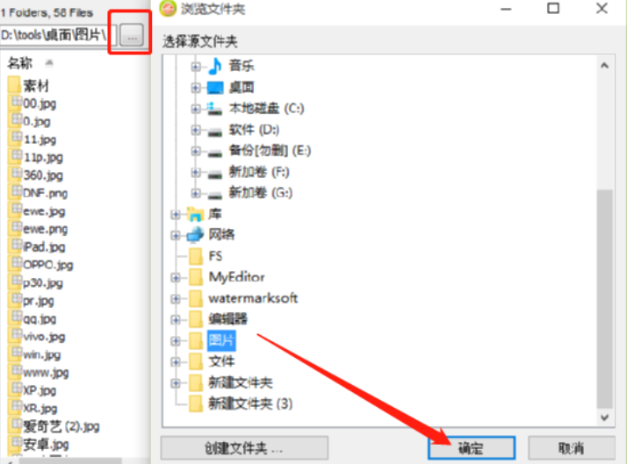
Task: Expand the MyEditor folder node
Action: (175, 277)
